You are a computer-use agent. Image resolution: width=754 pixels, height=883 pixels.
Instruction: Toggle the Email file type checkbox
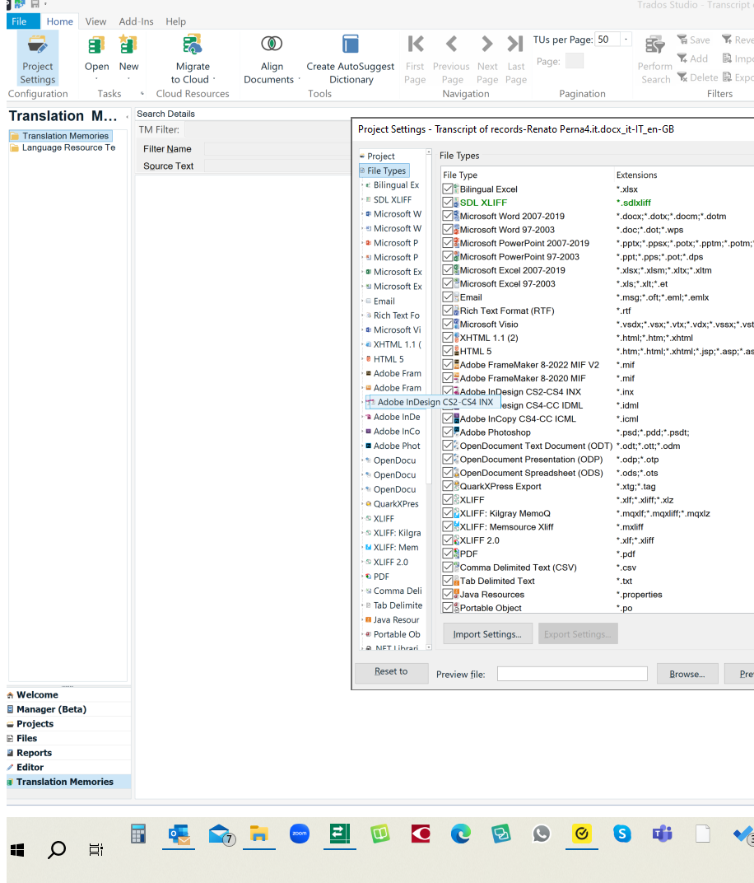click(447, 297)
